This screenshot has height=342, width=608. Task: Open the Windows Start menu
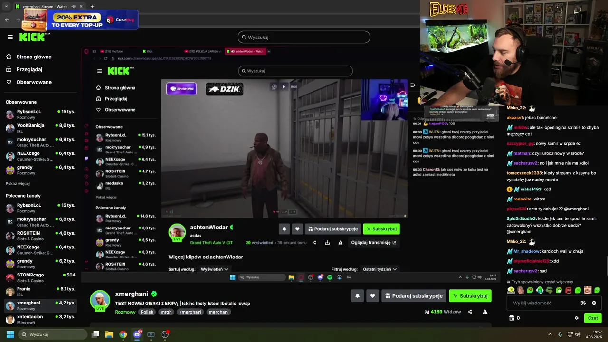pos(10,334)
